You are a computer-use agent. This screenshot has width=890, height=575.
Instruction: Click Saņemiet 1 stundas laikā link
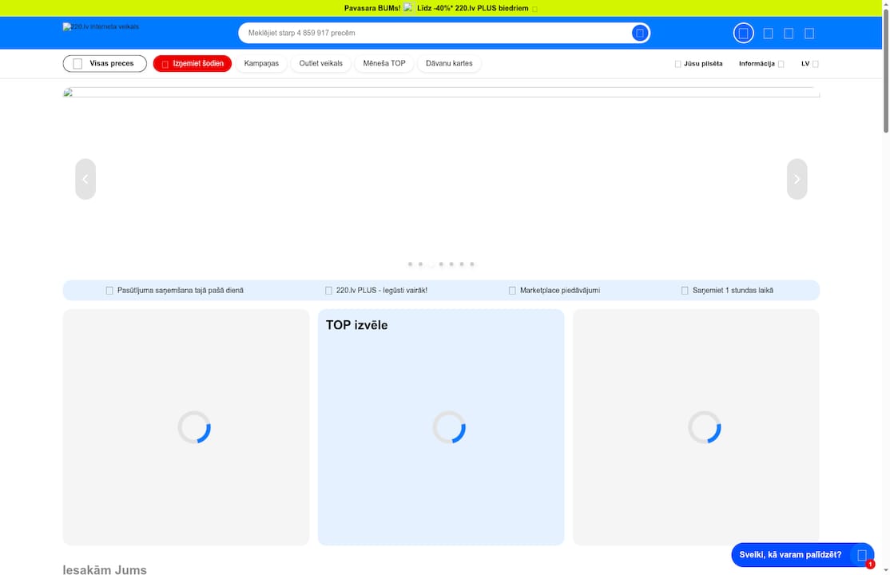click(727, 290)
